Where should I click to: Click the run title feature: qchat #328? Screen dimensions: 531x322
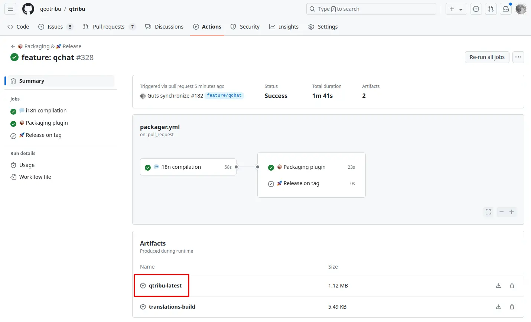(58, 57)
